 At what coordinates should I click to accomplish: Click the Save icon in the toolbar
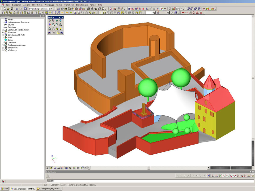(x=12, y=9)
